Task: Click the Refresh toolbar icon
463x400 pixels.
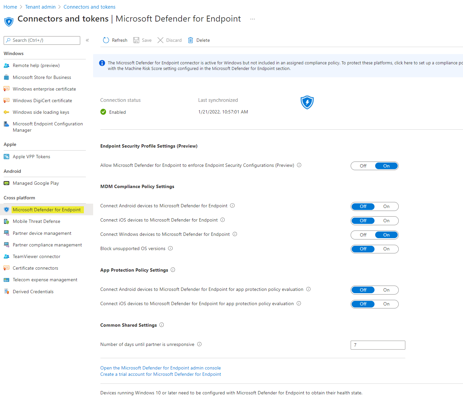Action: 106,40
